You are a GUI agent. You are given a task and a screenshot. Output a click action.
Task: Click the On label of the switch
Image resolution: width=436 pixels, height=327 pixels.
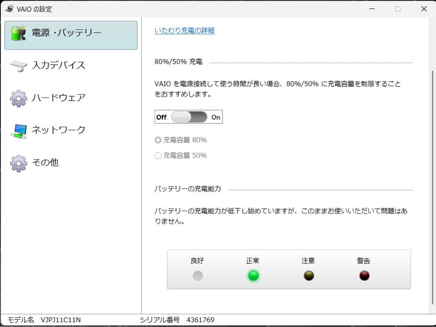[216, 117]
